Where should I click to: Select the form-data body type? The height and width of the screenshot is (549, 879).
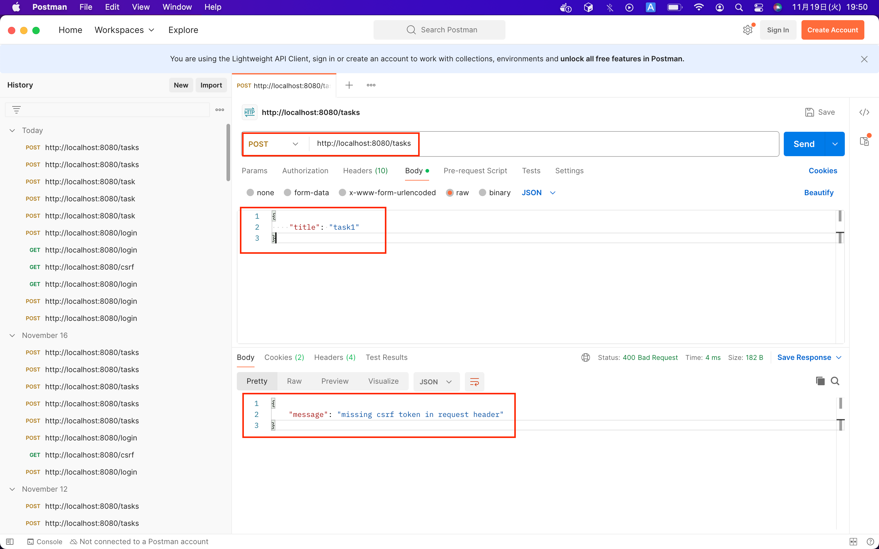pos(288,192)
